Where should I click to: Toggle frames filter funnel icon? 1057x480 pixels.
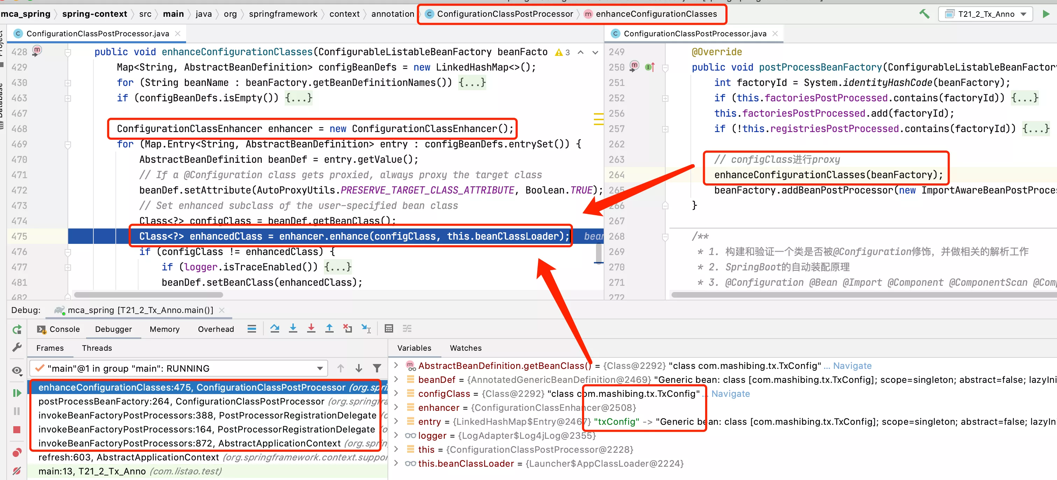[x=377, y=368]
